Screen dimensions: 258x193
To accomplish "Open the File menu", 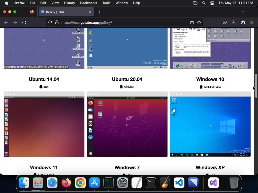I will click(x=33, y=3).
